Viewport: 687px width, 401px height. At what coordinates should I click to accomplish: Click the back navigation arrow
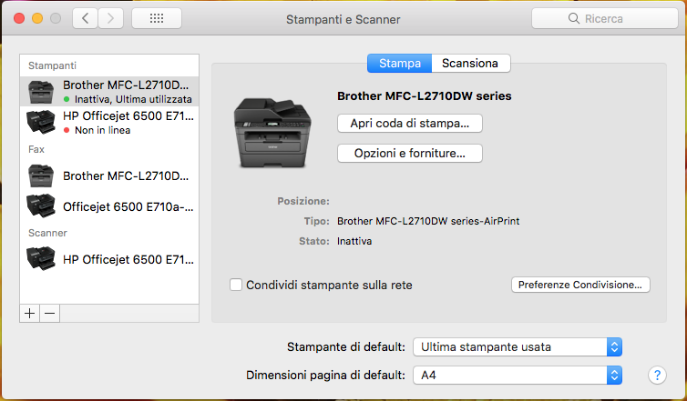click(85, 18)
